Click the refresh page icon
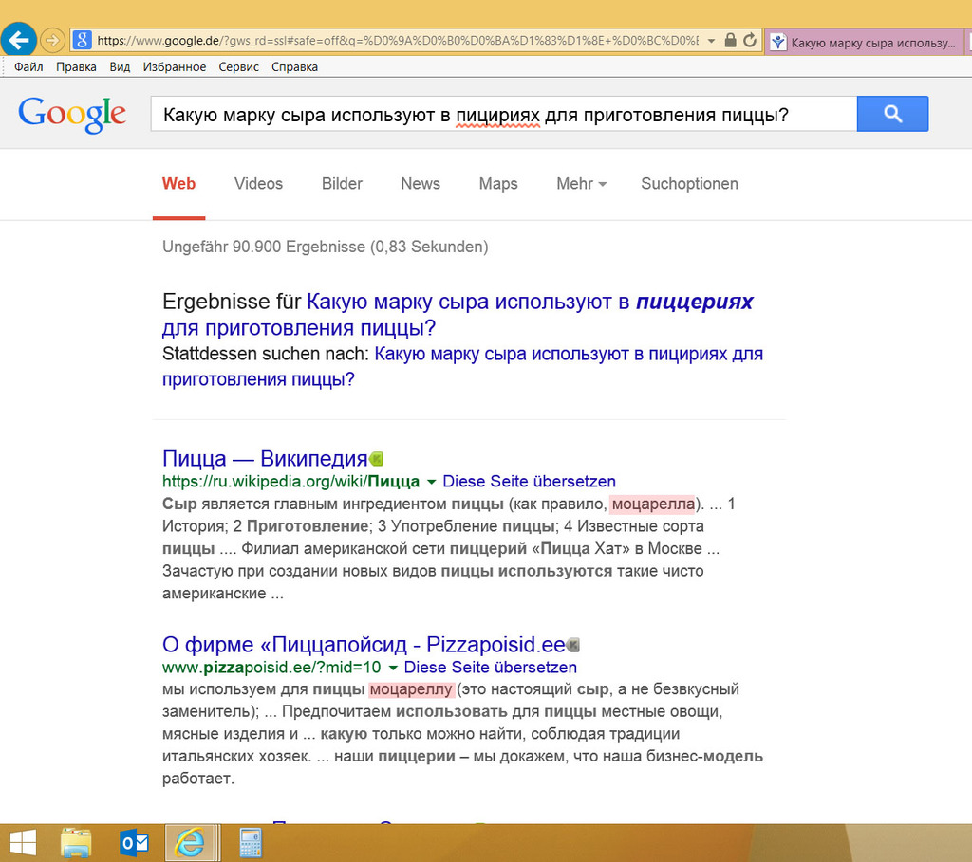 click(750, 41)
